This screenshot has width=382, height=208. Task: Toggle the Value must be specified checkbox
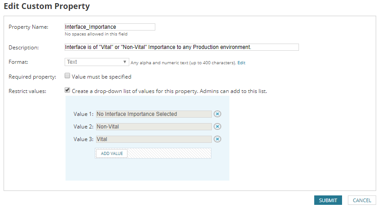pos(67,76)
